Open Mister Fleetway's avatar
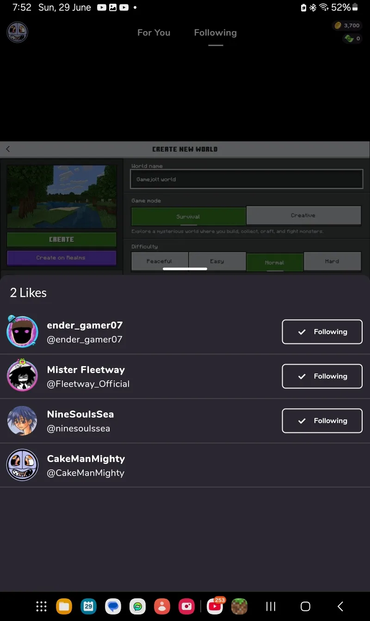Viewport: 370px width, 621px height. click(x=22, y=376)
